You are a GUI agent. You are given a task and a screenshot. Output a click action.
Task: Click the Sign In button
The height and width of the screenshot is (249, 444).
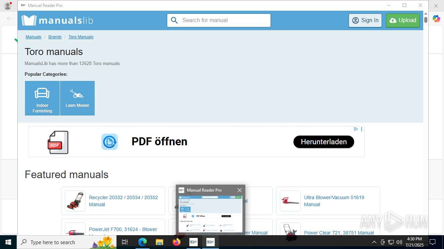click(x=365, y=20)
